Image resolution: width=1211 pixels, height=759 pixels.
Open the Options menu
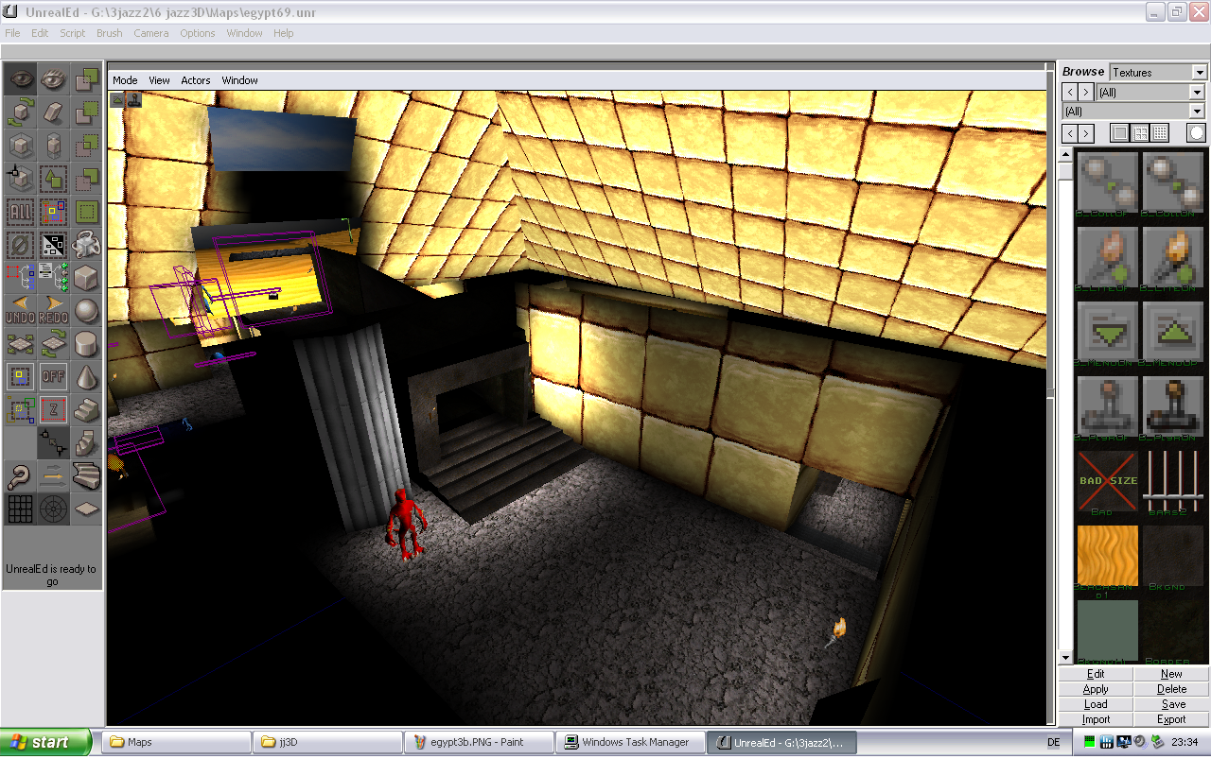coord(198,33)
